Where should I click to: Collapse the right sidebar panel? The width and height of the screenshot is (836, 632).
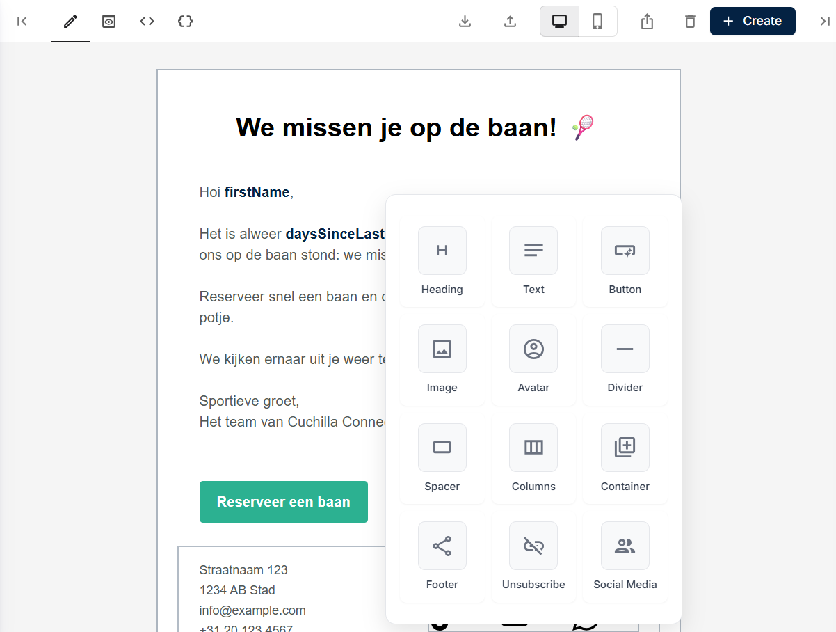point(824,22)
